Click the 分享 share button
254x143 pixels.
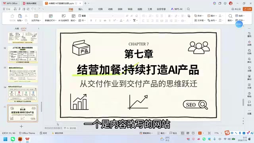point(247,9)
